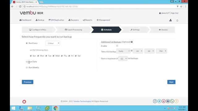
Task: Open the Reports menu
Action: click(88, 20)
